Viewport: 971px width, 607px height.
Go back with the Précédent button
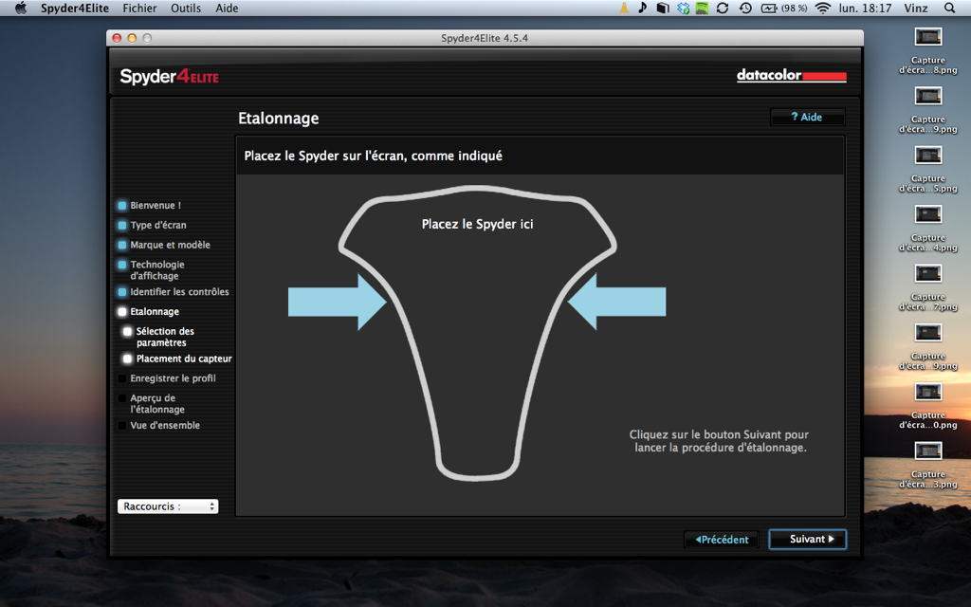point(722,539)
